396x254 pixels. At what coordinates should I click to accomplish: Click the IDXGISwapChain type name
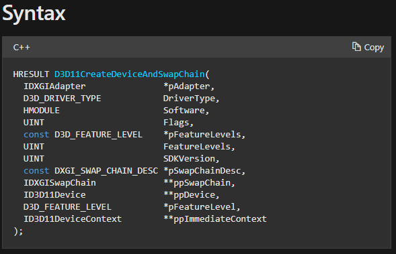tap(60, 183)
